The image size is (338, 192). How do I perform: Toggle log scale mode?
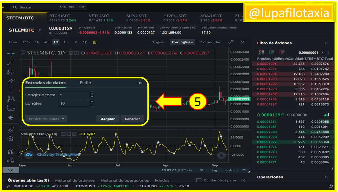pos(214,170)
